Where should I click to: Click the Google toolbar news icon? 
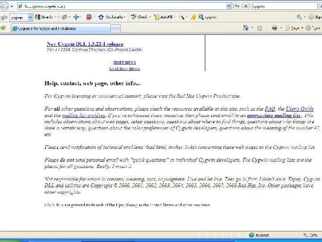click(x=64, y=17)
